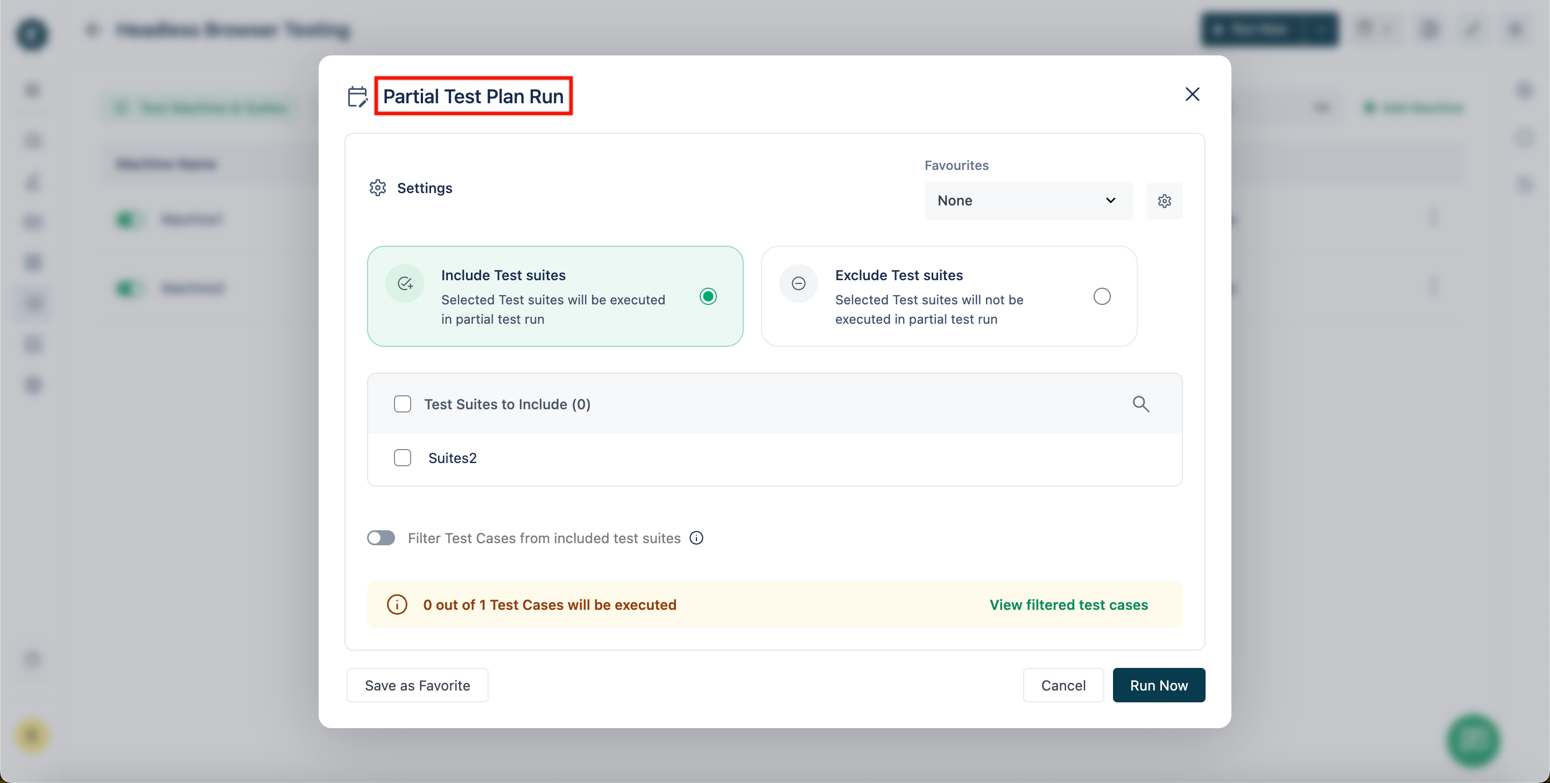Click the View filtered test cases link
1550x783 pixels.
(1068, 603)
